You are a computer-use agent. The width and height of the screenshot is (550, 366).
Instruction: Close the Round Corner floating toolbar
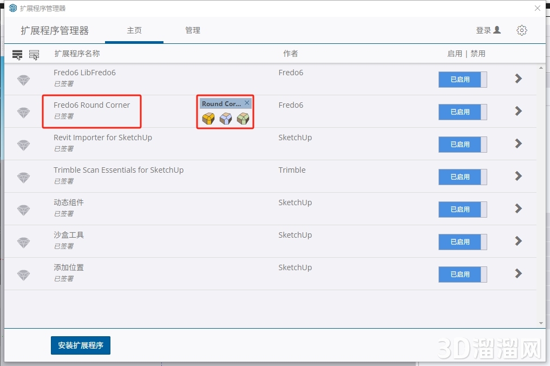247,103
